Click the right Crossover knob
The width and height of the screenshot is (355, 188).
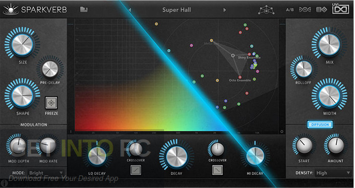(217, 149)
